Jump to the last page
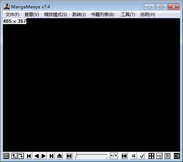Image resolution: width=183 pixels, height=162 pixels. (52, 156)
